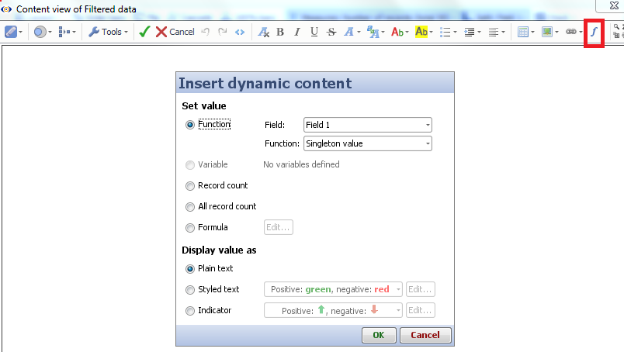This screenshot has height=352, width=624.
Task: Open the Field 1 dropdown
Action: pos(367,125)
